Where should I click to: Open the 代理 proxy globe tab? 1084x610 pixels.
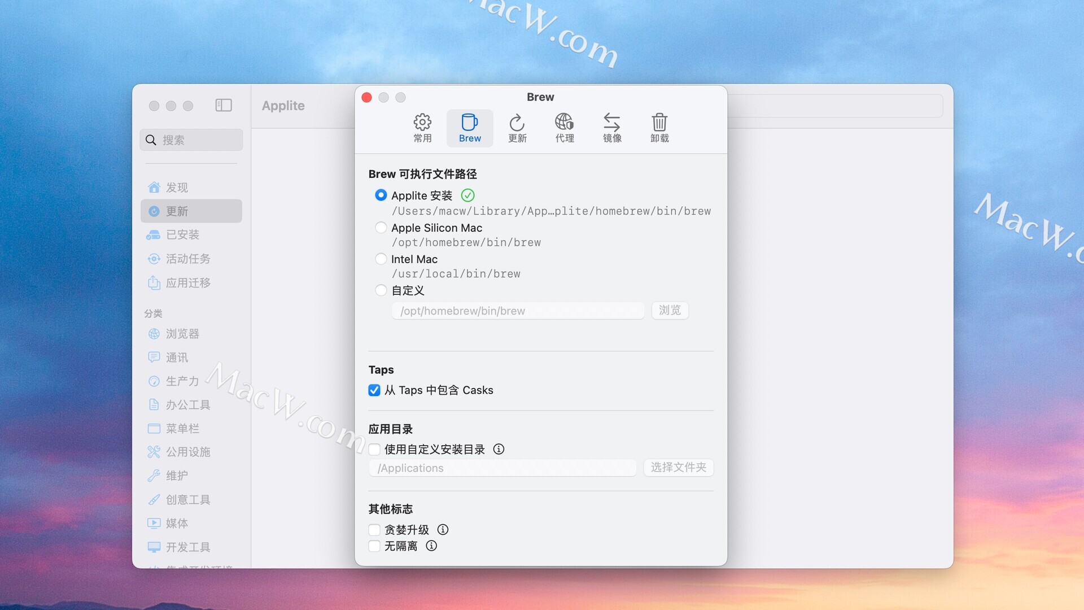pyautogui.click(x=564, y=128)
